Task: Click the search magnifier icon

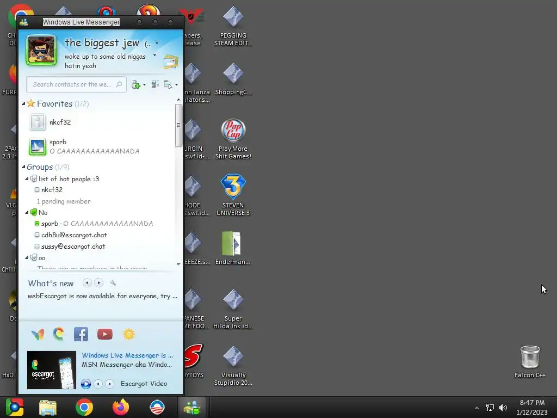Action: (x=119, y=84)
